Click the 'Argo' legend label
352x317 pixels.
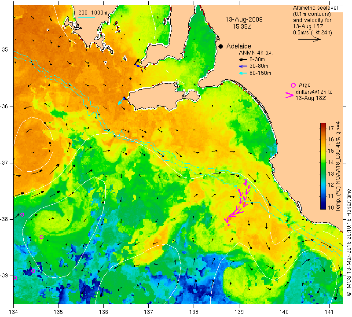click(304, 85)
